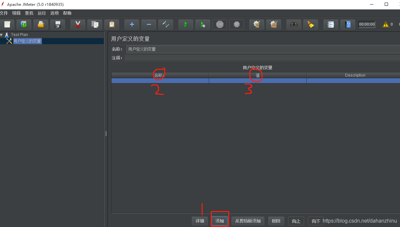
Task: Click the Stop test icon
Action: tap(220, 24)
